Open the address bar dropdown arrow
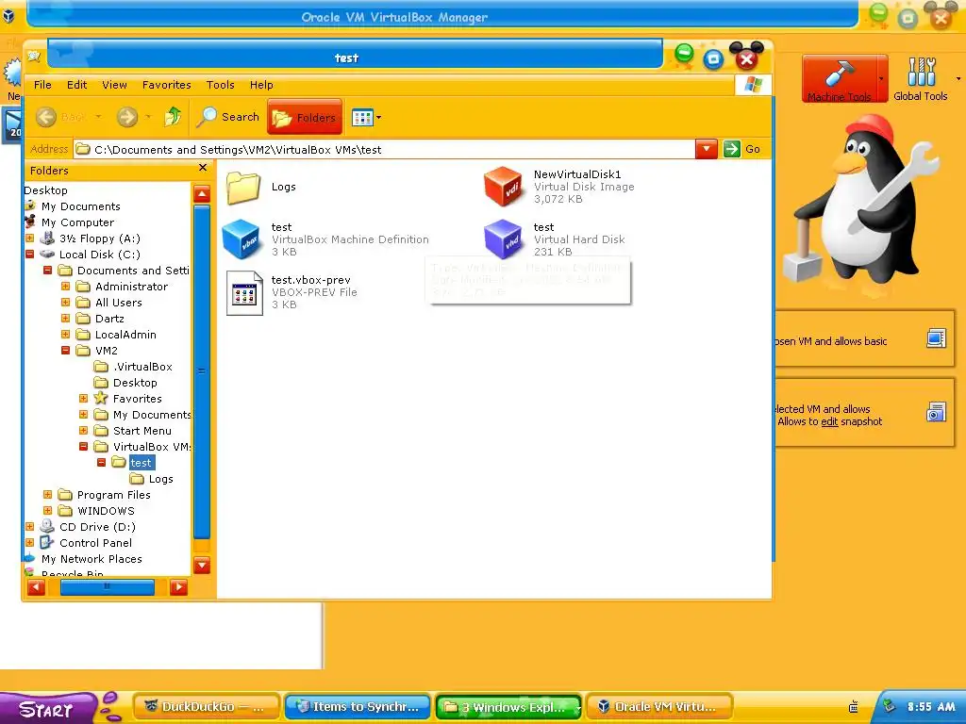 pos(706,149)
